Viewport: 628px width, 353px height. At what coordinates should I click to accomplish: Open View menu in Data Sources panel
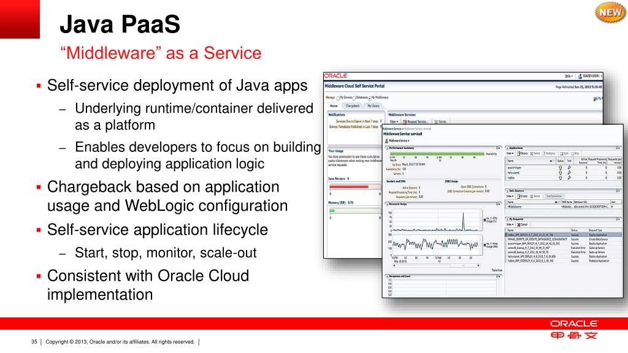point(510,196)
